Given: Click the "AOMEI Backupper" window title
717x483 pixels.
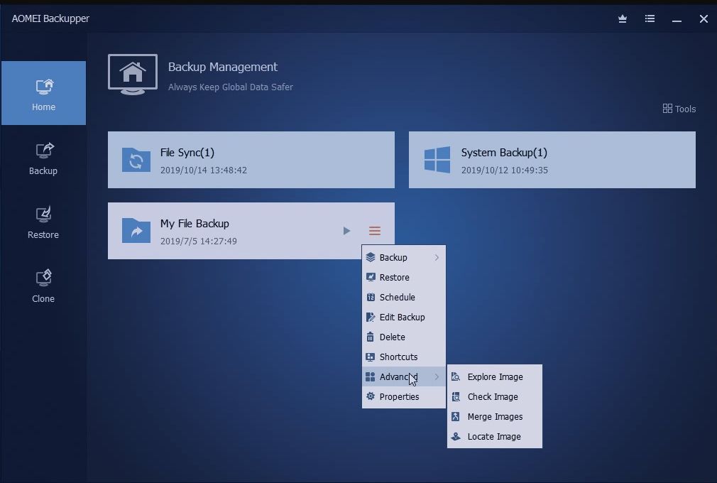Looking at the screenshot, I should point(50,18).
